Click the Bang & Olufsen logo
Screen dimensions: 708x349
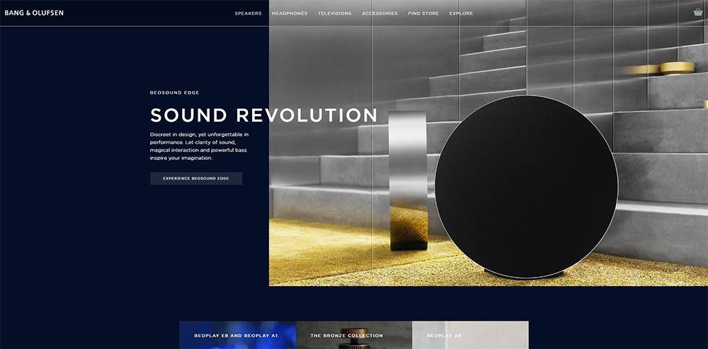34,13
